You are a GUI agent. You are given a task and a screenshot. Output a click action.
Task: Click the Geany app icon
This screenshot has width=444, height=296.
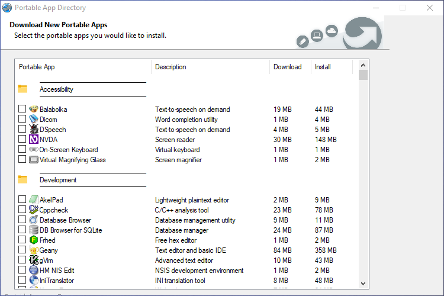pyautogui.click(x=34, y=250)
